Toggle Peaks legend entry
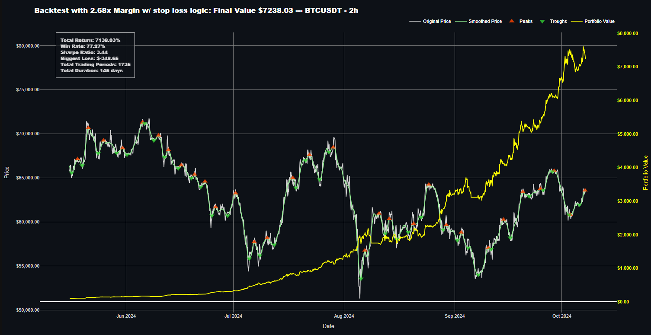The width and height of the screenshot is (651, 335). pos(520,21)
